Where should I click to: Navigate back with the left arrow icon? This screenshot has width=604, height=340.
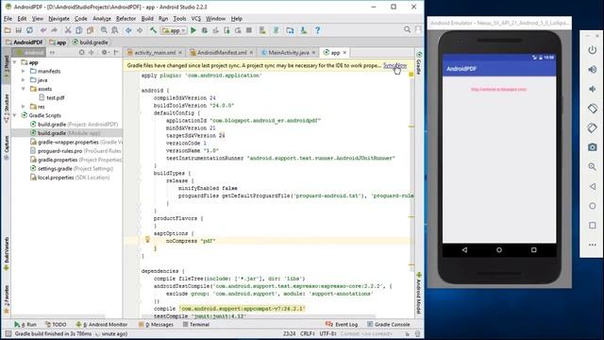pyautogui.click(x=128, y=30)
